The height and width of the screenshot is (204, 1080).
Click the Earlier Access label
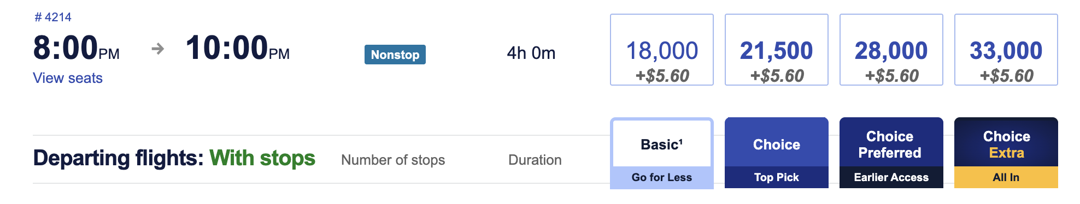click(891, 177)
